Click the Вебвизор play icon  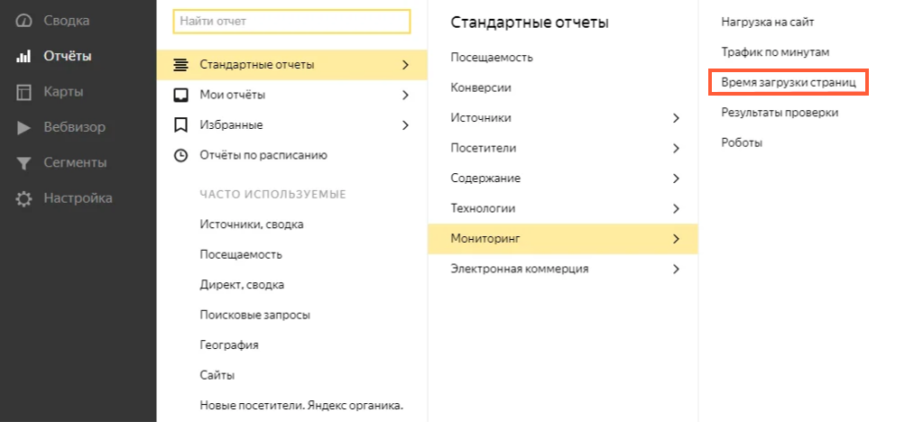[x=23, y=128]
